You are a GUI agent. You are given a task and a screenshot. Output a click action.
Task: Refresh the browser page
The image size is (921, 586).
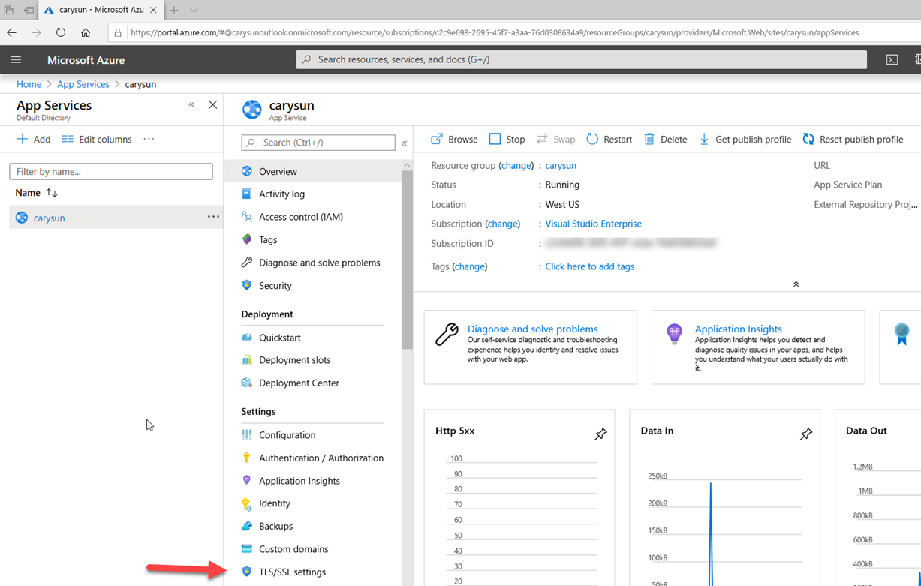61,32
